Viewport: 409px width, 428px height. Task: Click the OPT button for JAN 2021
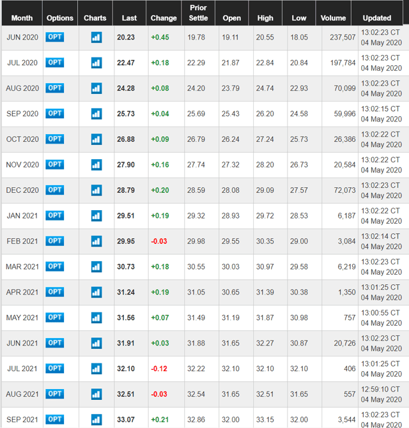[54, 215]
